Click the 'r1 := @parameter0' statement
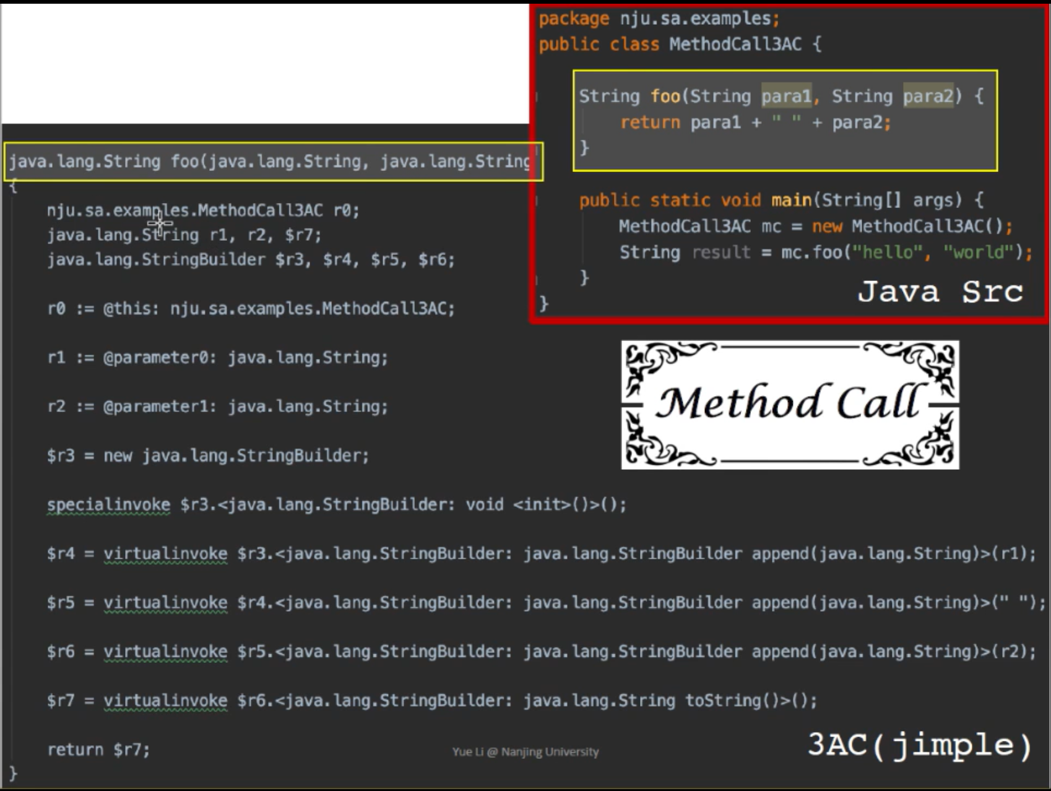This screenshot has width=1051, height=791. pyautogui.click(x=217, y=357)
